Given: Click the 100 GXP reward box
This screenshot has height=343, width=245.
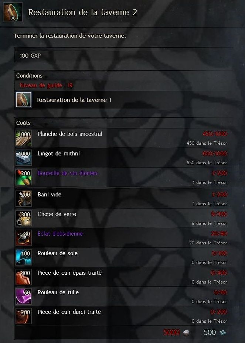Looking at the screenshot, I should pos(123,55).
